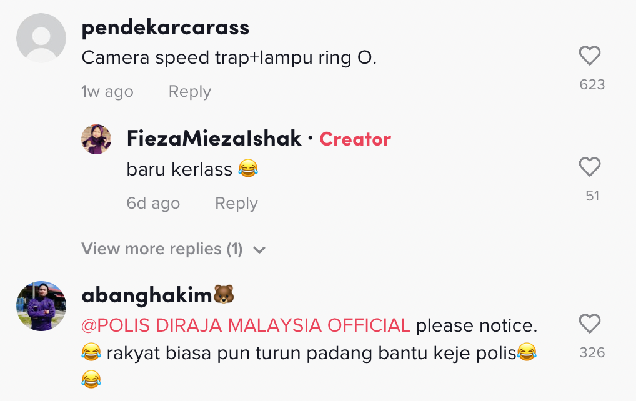The height and width of the screenshot is (401, 636).
Task: Like abanghakim's comment using the heart icon
Action: point(590,324)
